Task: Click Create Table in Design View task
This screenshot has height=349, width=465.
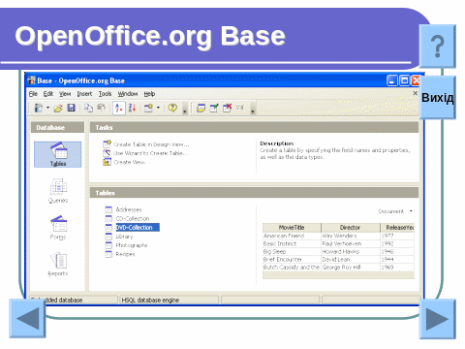Action: 146,144
